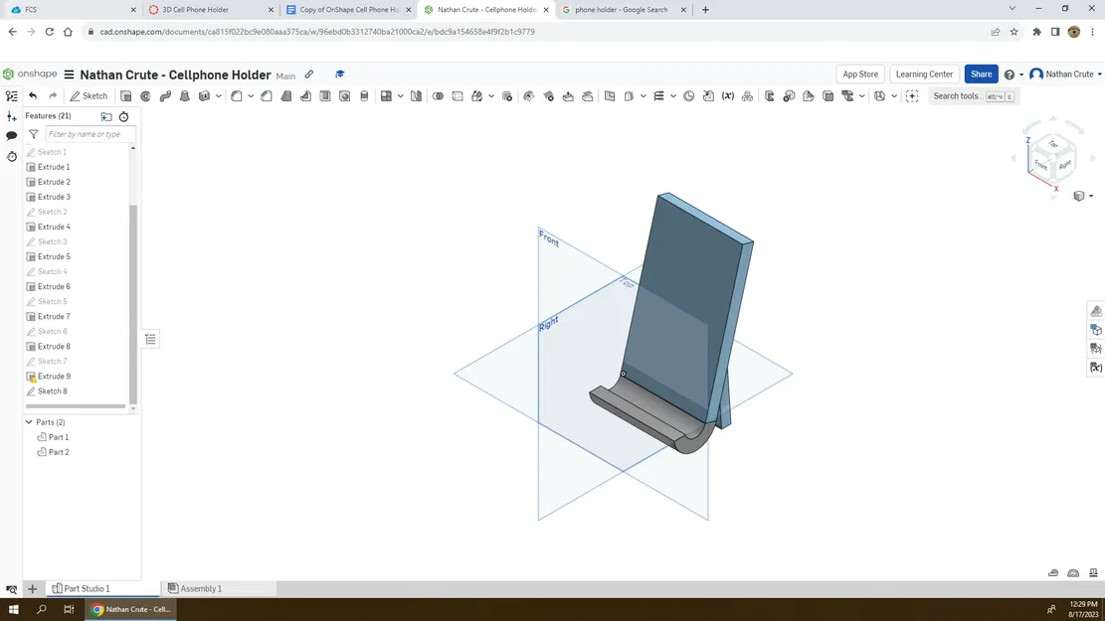The width and height of the screenshot is (1105, 621).
Task: Collapse the Parts (2) list
Action: [x=29, y=421]
